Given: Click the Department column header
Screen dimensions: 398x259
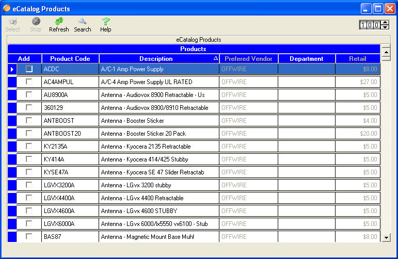Looking at the screenshot, I should [307, 59].
